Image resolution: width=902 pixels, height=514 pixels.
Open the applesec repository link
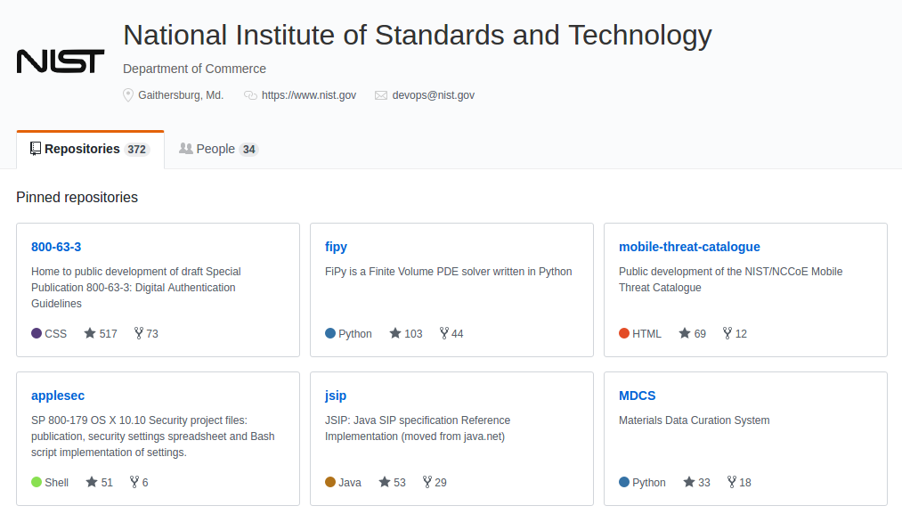tap(58, 396)
